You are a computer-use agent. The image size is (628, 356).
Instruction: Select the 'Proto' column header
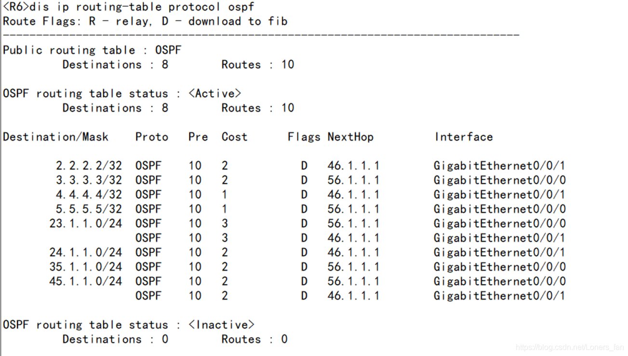[x=152, y=137]
